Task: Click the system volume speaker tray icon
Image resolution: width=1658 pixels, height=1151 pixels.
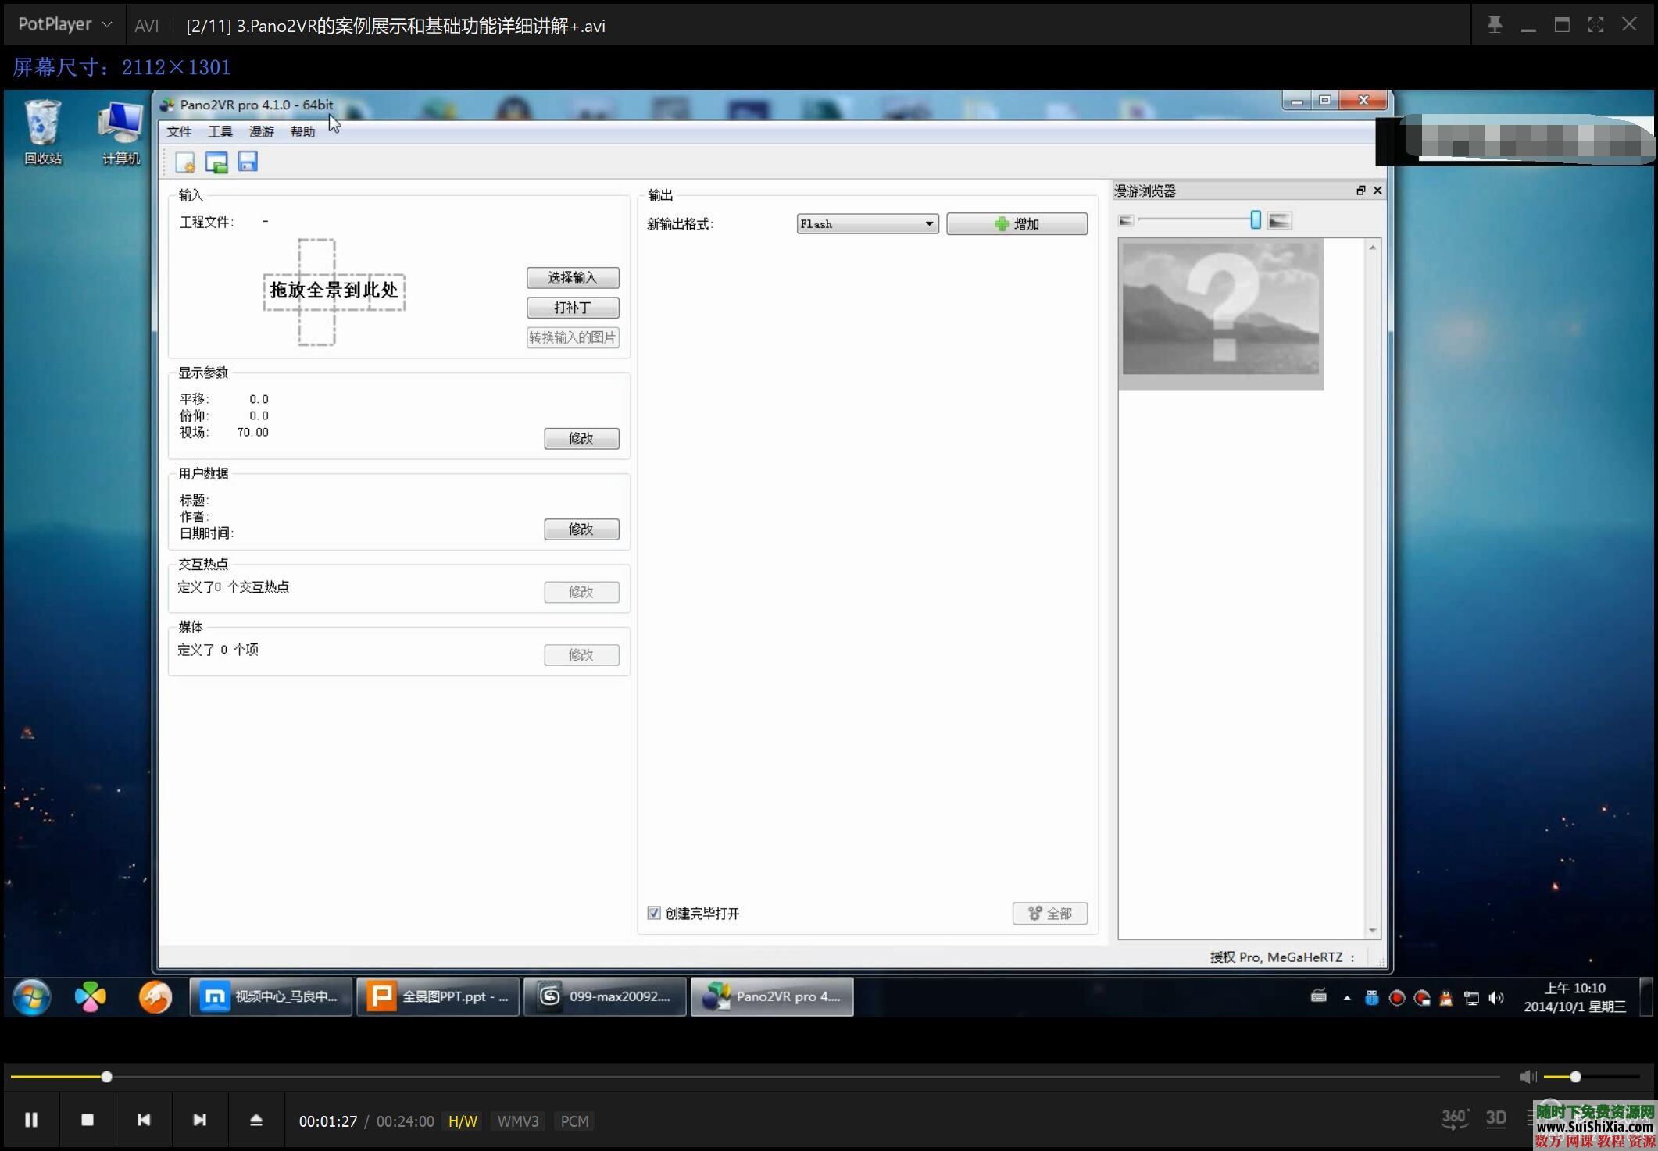Action: 1496,998
